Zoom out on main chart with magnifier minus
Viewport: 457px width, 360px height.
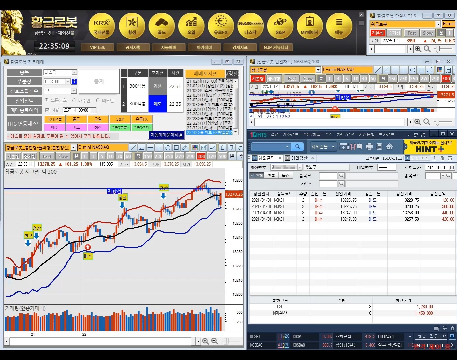[x=215, y=341]
